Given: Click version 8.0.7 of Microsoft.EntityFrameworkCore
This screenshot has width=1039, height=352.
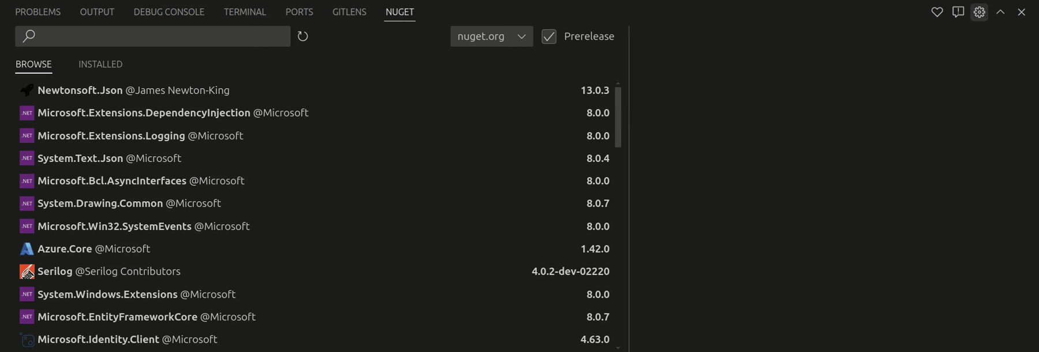Looking at the screenshot, I should (598, 317).
